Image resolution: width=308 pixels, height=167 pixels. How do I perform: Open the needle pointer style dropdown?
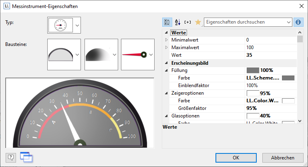click(151, 55)
